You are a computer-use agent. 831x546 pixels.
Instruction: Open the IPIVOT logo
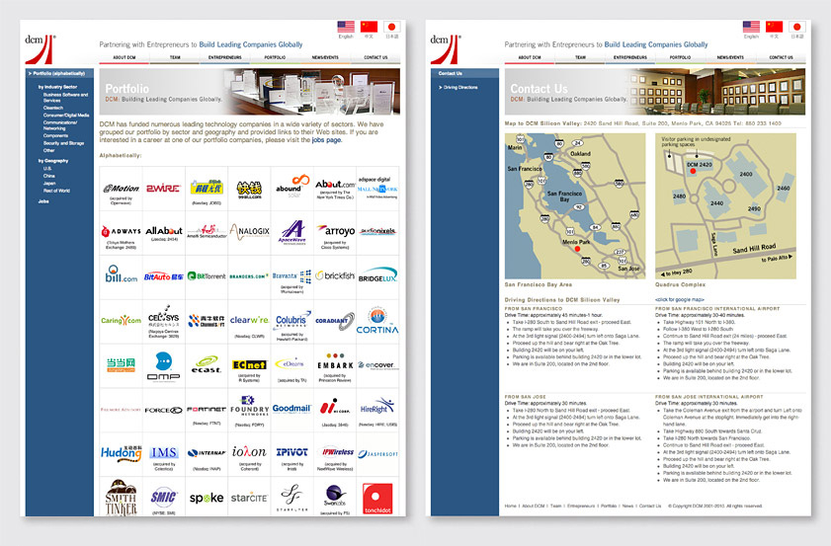coord(292,452)
